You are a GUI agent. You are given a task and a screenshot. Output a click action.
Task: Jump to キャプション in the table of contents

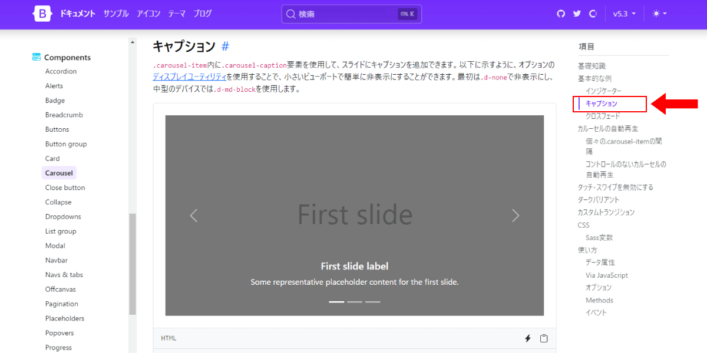pos(602,104)
